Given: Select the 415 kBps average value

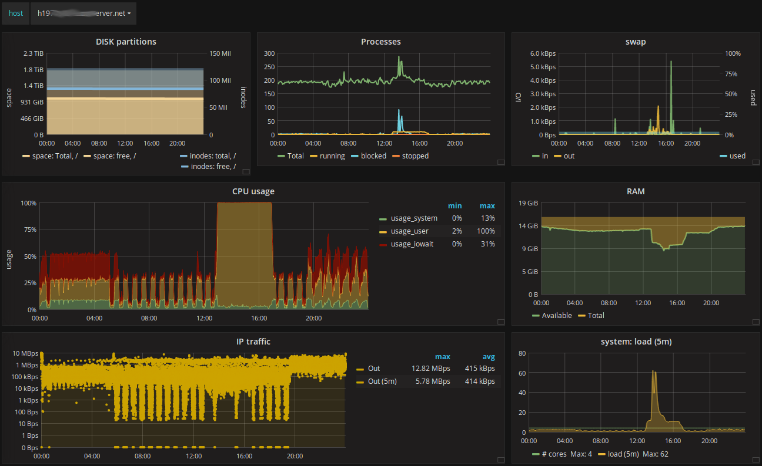Looking at the screenshot, I should pos(479,369).
